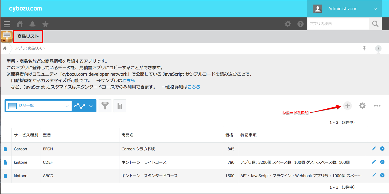This screenshot has height=194, width=389.
Task: Expand the Administrator user menu
Action: point(375,9)
